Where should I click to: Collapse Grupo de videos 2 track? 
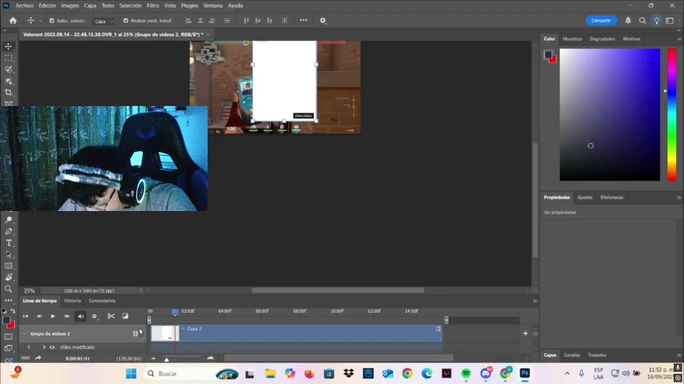point(24,333)
